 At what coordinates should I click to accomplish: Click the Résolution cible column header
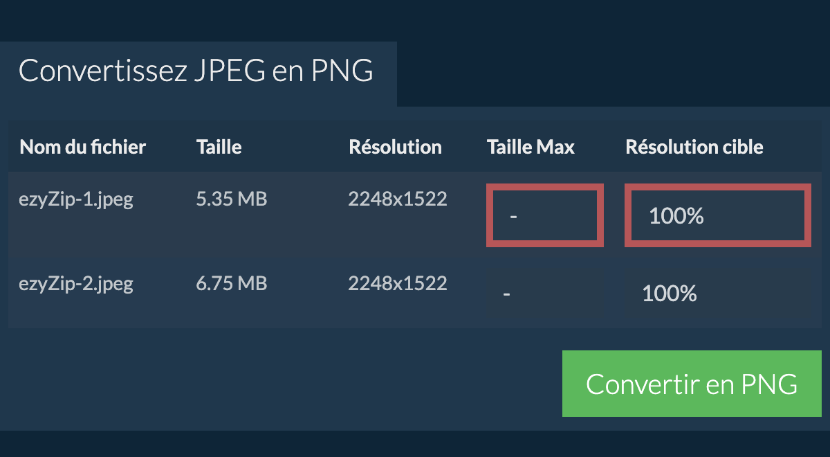point(694,147)
